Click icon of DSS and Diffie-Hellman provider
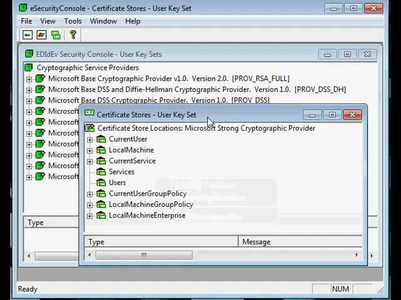The image size is (401, 300). 40,89
